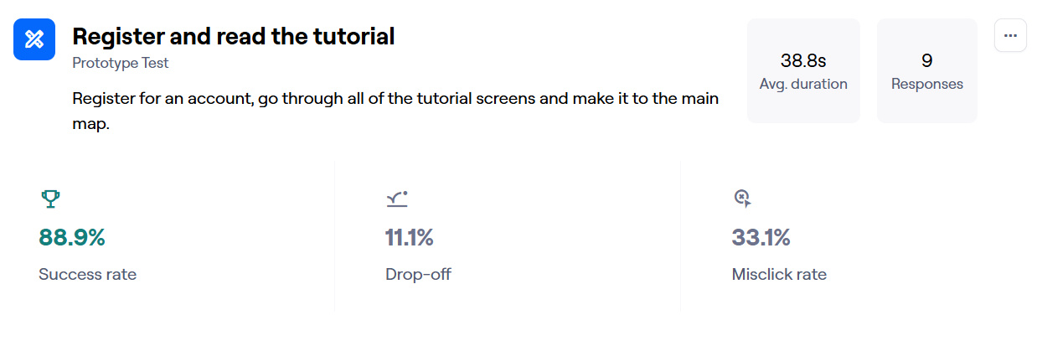Image resolution: width=1042 pixels, height=346 pixels.
Task: Click the 11.1% drop-off value
Action: coord(409,238)
